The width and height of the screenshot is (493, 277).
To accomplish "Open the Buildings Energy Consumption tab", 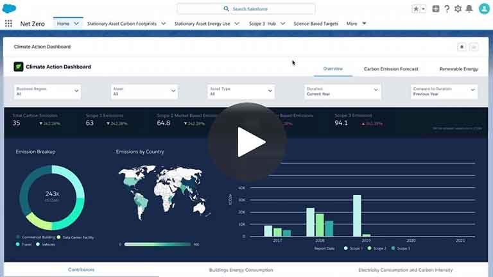I will click(x=241, y=270).
